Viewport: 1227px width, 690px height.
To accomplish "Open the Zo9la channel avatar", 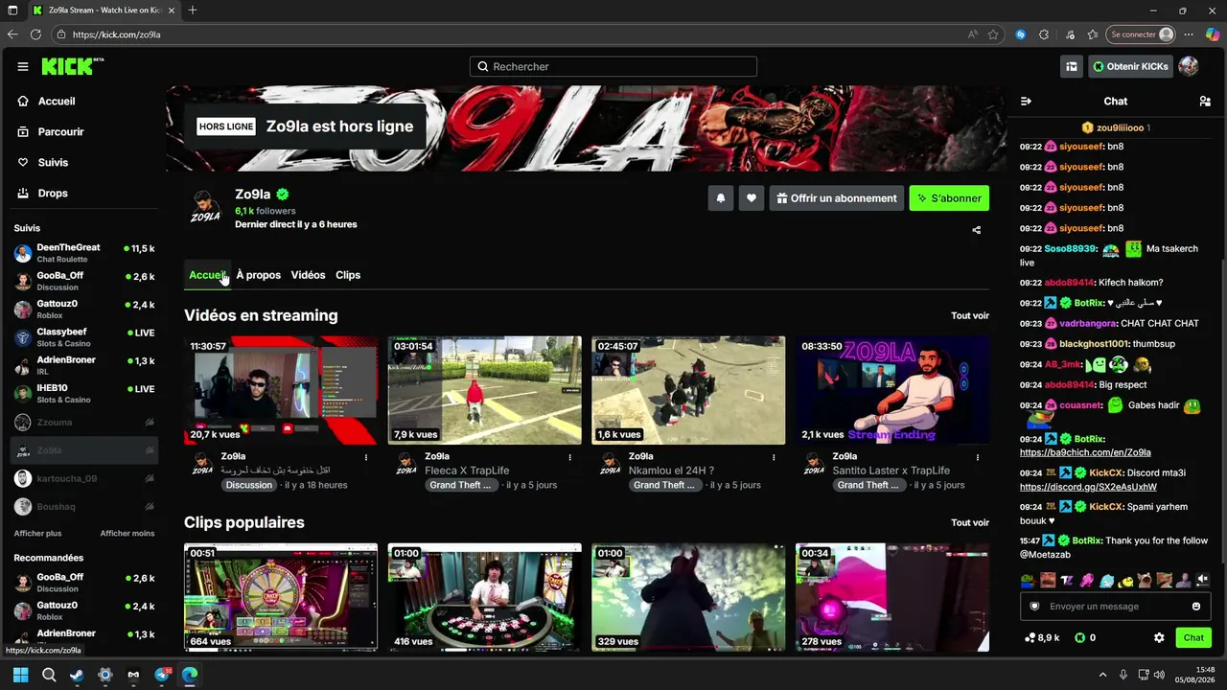I will [x=205, y=205].
